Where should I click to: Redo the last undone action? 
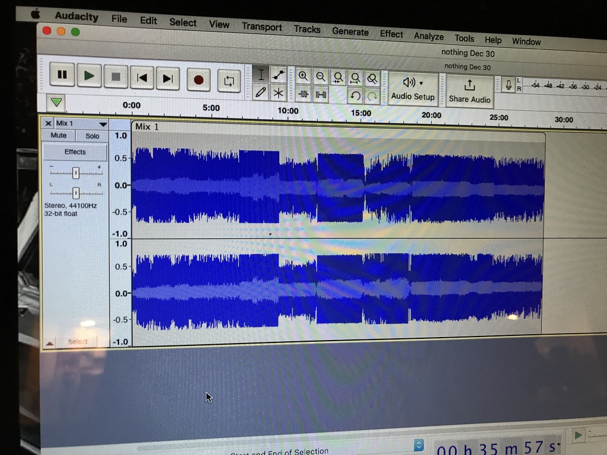(x=372, y=97)
